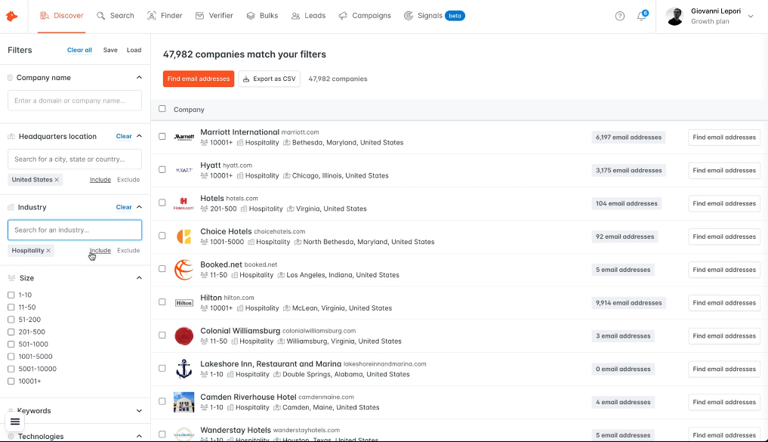Click the Lakeshore Inn anchor logo
This screenshot has width=768, height=442.
[184, 369]
